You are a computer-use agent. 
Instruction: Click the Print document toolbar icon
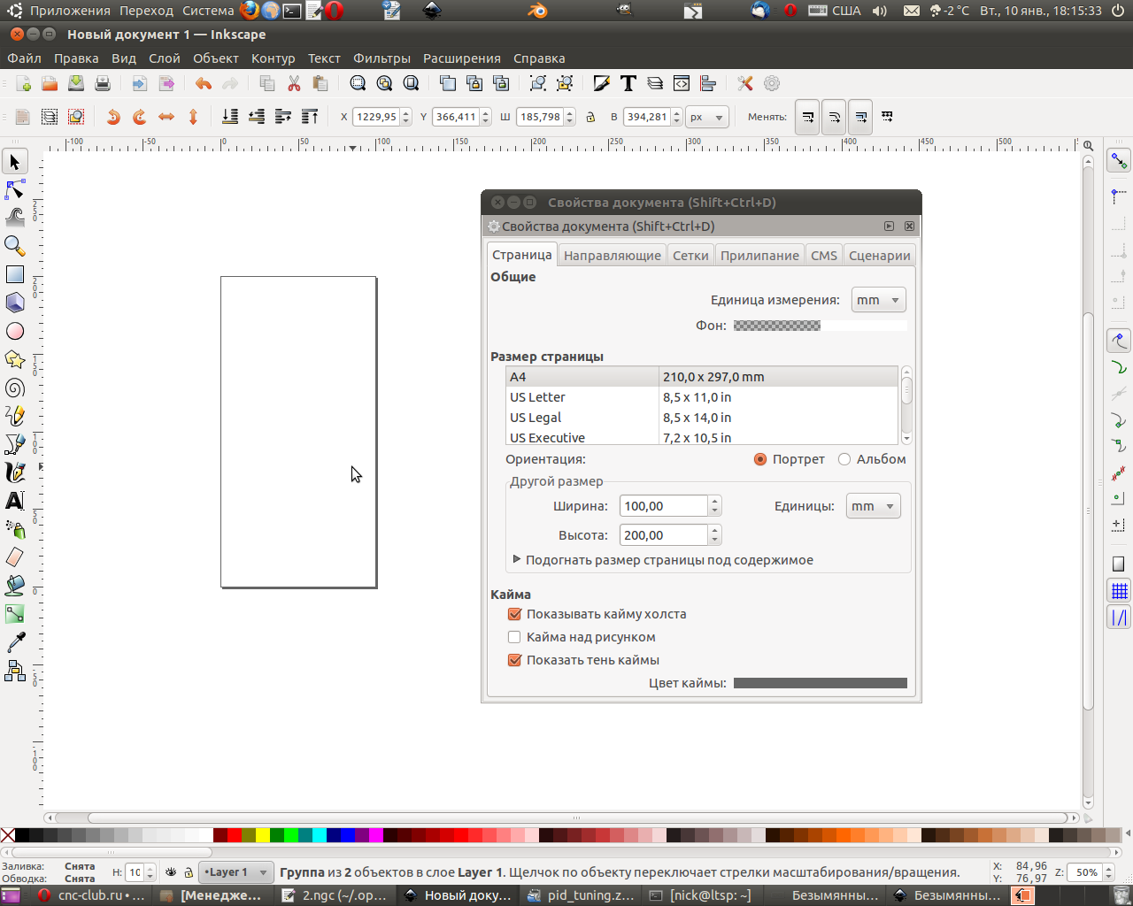pos(103,83)
